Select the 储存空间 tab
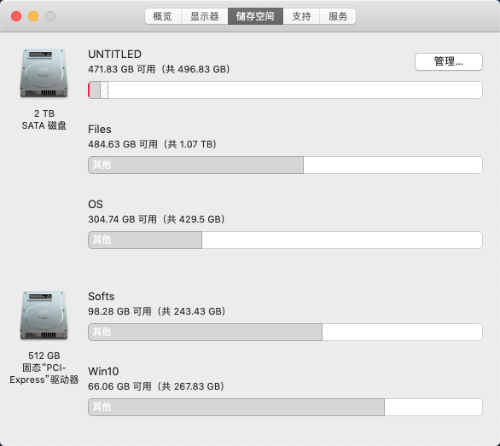500x446 pixels. (x=255, y=16)
